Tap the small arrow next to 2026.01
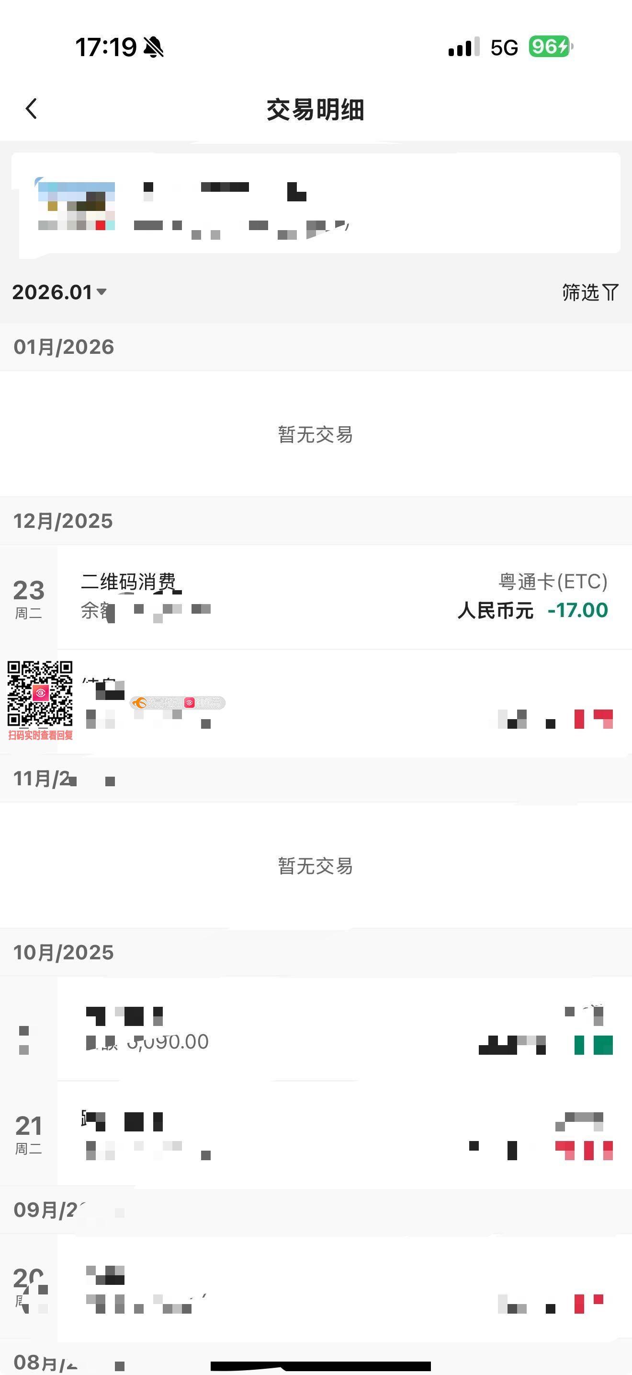Viewport: 632px width, 1375px height. point(102,292)
